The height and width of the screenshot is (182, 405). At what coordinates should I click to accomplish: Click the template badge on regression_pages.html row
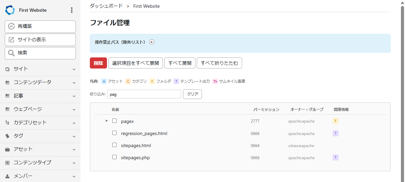(x=335, y=133)
